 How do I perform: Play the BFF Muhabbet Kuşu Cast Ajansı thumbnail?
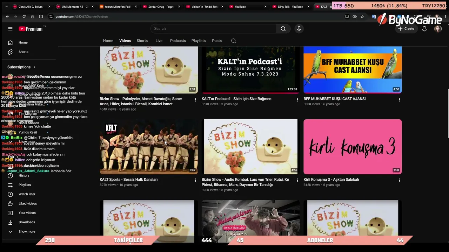pos(353,70)
